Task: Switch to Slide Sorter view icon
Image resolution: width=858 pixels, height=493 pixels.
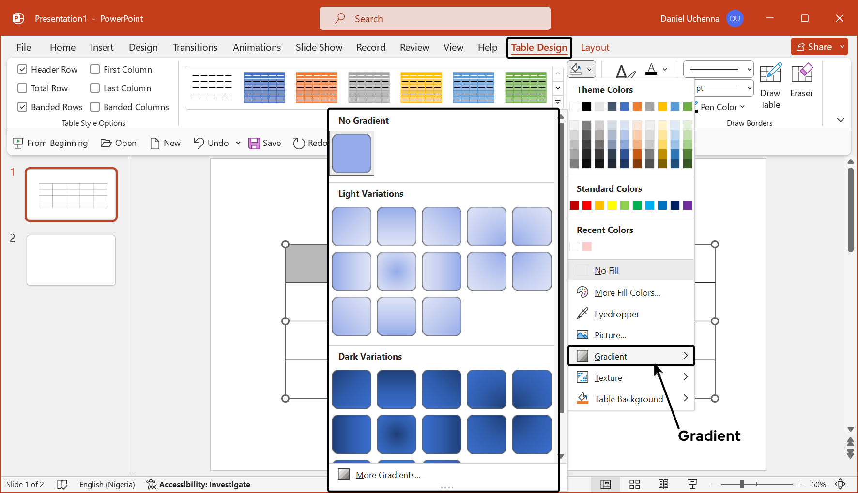Action: (x=634, y=484)
